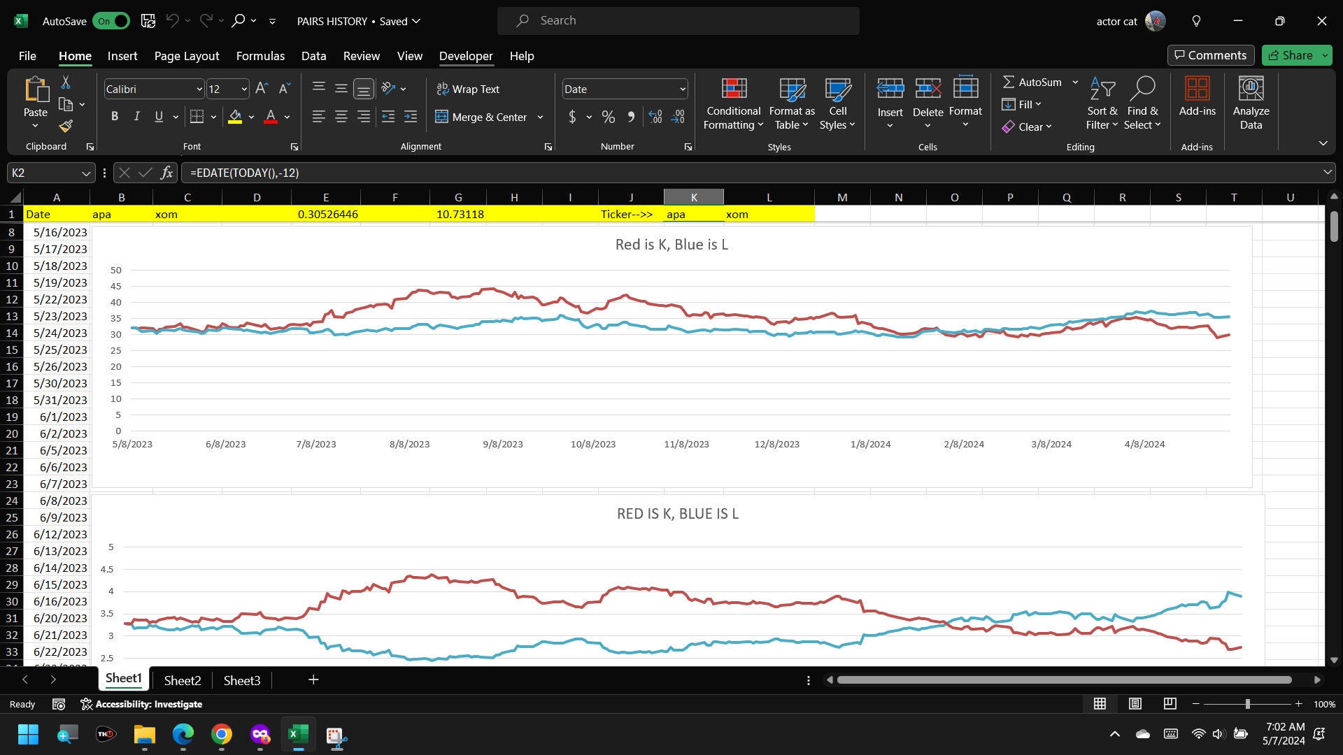Expand the fill color dropdown arrow
The width and height of the screenshot is (1343, 755).
[252, 117]
